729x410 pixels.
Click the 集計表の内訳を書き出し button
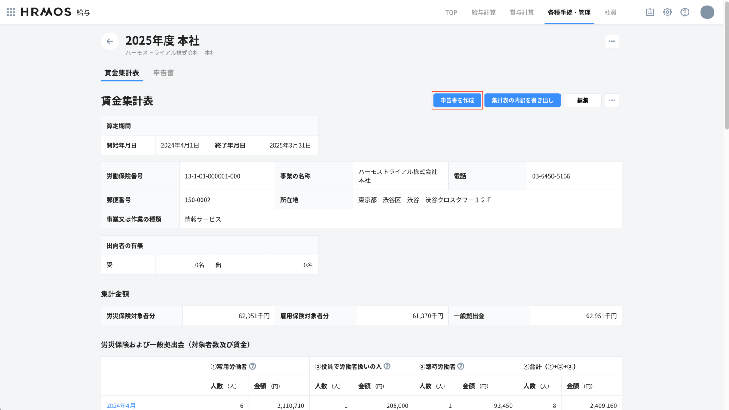pyautogui.click(x=522, y=100)
